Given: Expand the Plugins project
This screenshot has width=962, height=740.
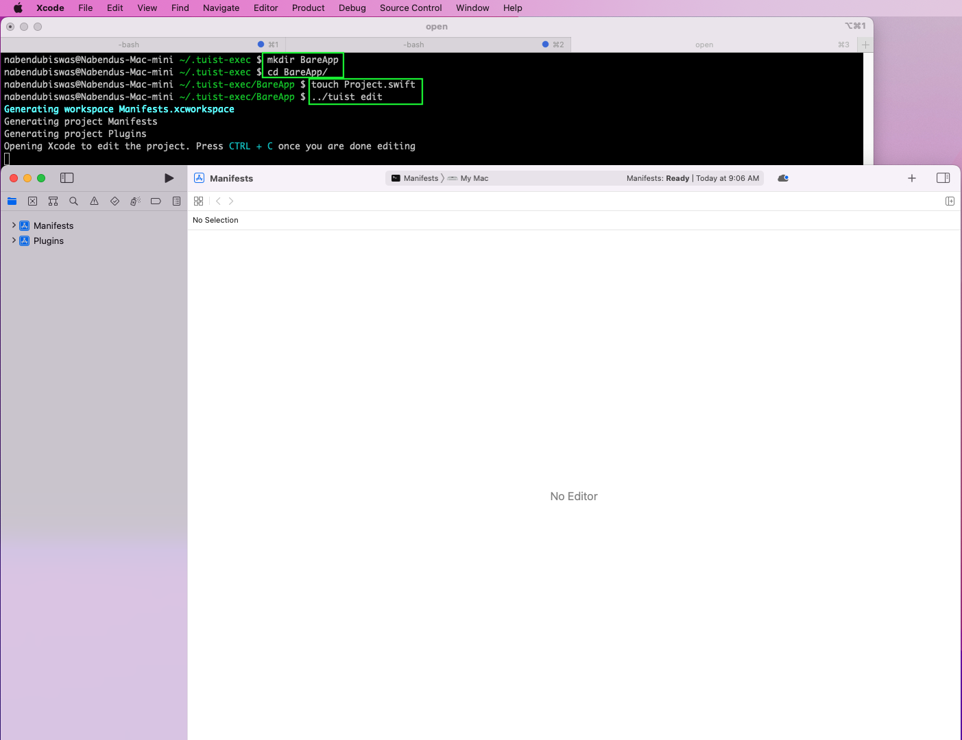Looking at the screenshot, I should [13, 240].
